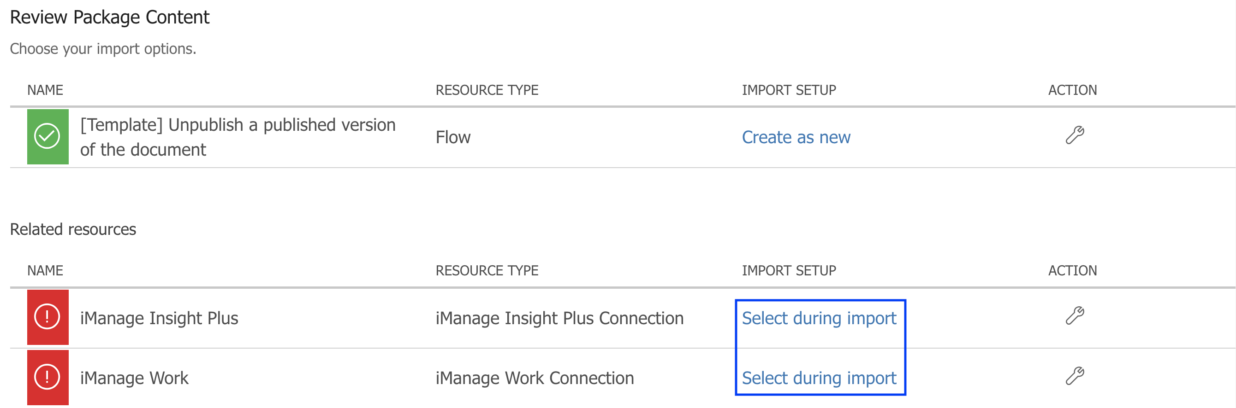Viewport: 1236px width, 408px height.
Task: Click green checkmark status icon for Flow
Action: [x=48, y=137]
